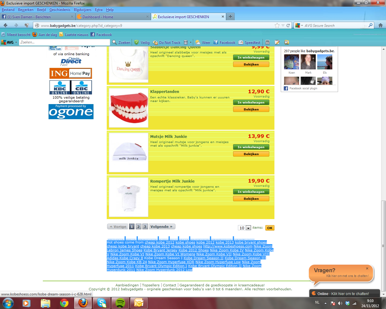386x309 pixels.
Task: Open the items-per-page dropdown showing 10
Action: pyautogui.click(x=245, y=228)
